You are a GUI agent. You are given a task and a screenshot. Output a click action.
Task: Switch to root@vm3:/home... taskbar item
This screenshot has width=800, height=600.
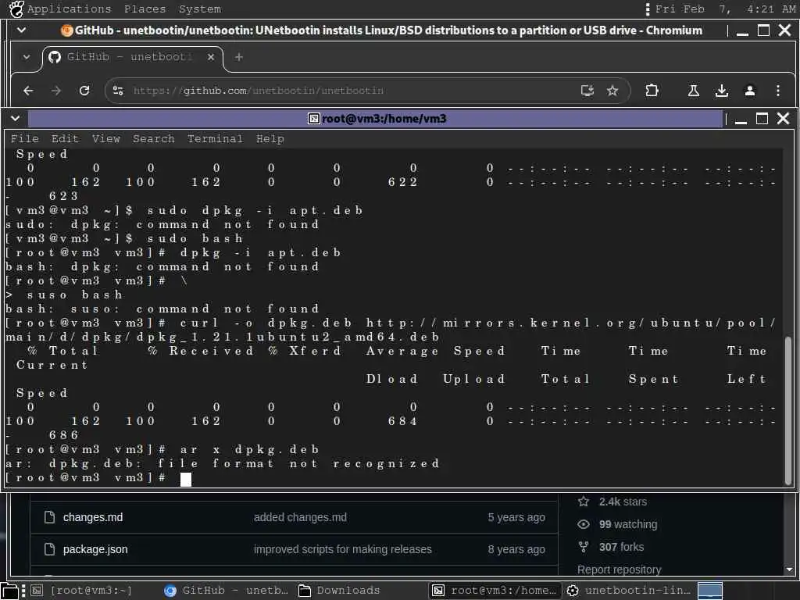pyautogui.click(x=494, y=591)
